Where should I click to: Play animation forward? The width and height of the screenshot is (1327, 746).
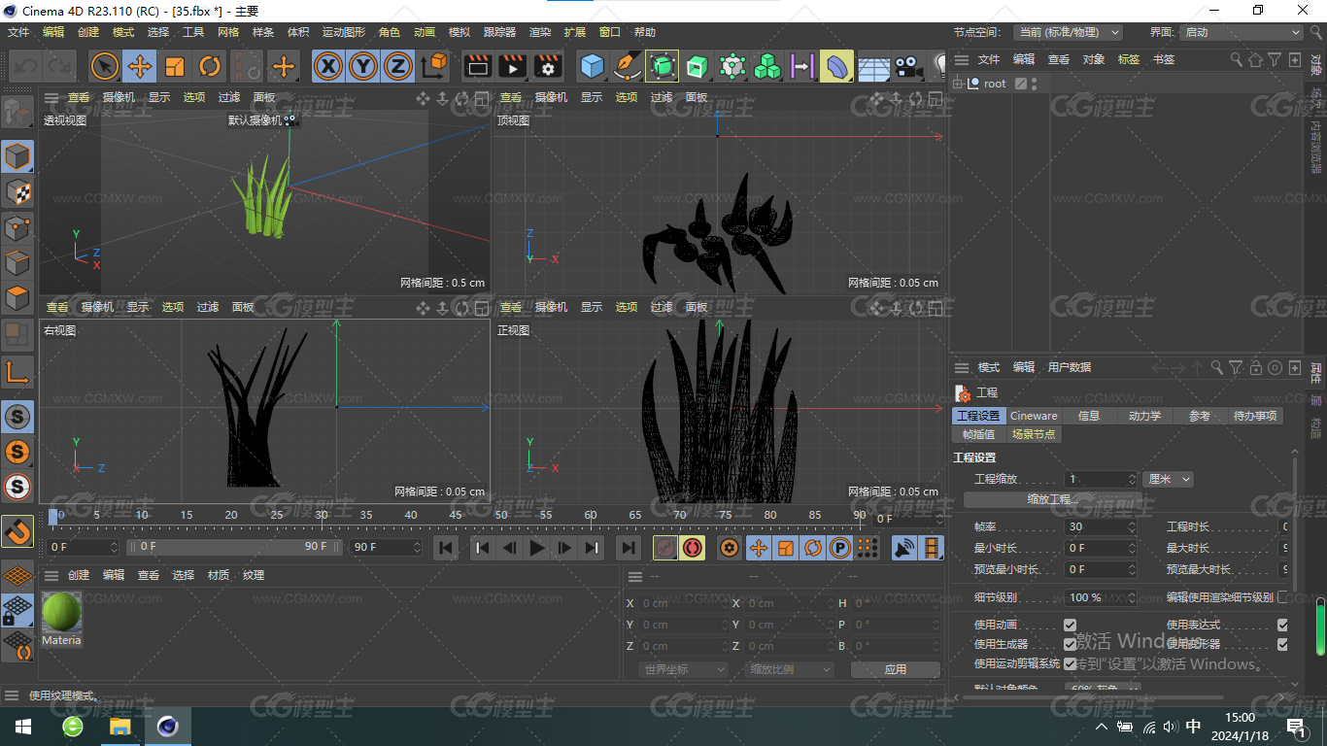(537, 548)
